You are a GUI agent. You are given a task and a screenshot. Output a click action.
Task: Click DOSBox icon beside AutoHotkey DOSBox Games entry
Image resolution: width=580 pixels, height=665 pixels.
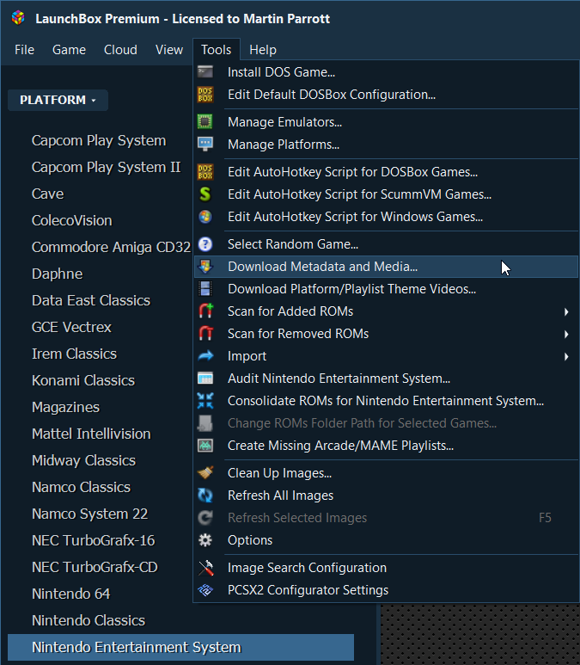click(x=205, y=172)
